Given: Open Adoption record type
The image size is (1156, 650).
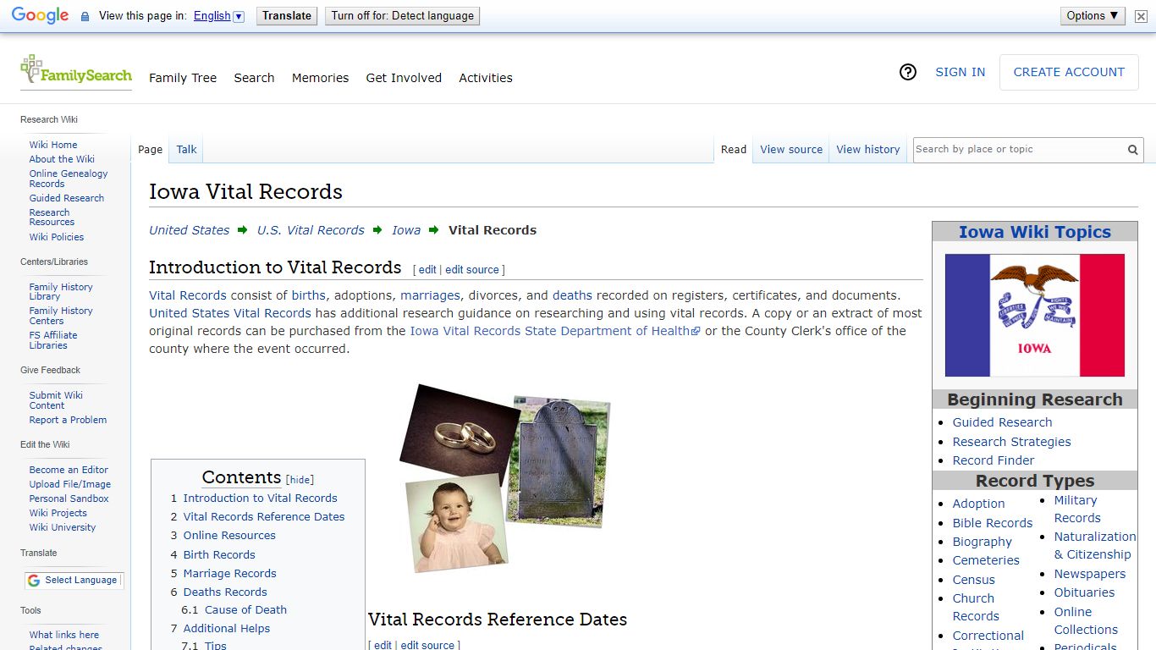Looking at the screenshot, I should (x=978, y=504).
